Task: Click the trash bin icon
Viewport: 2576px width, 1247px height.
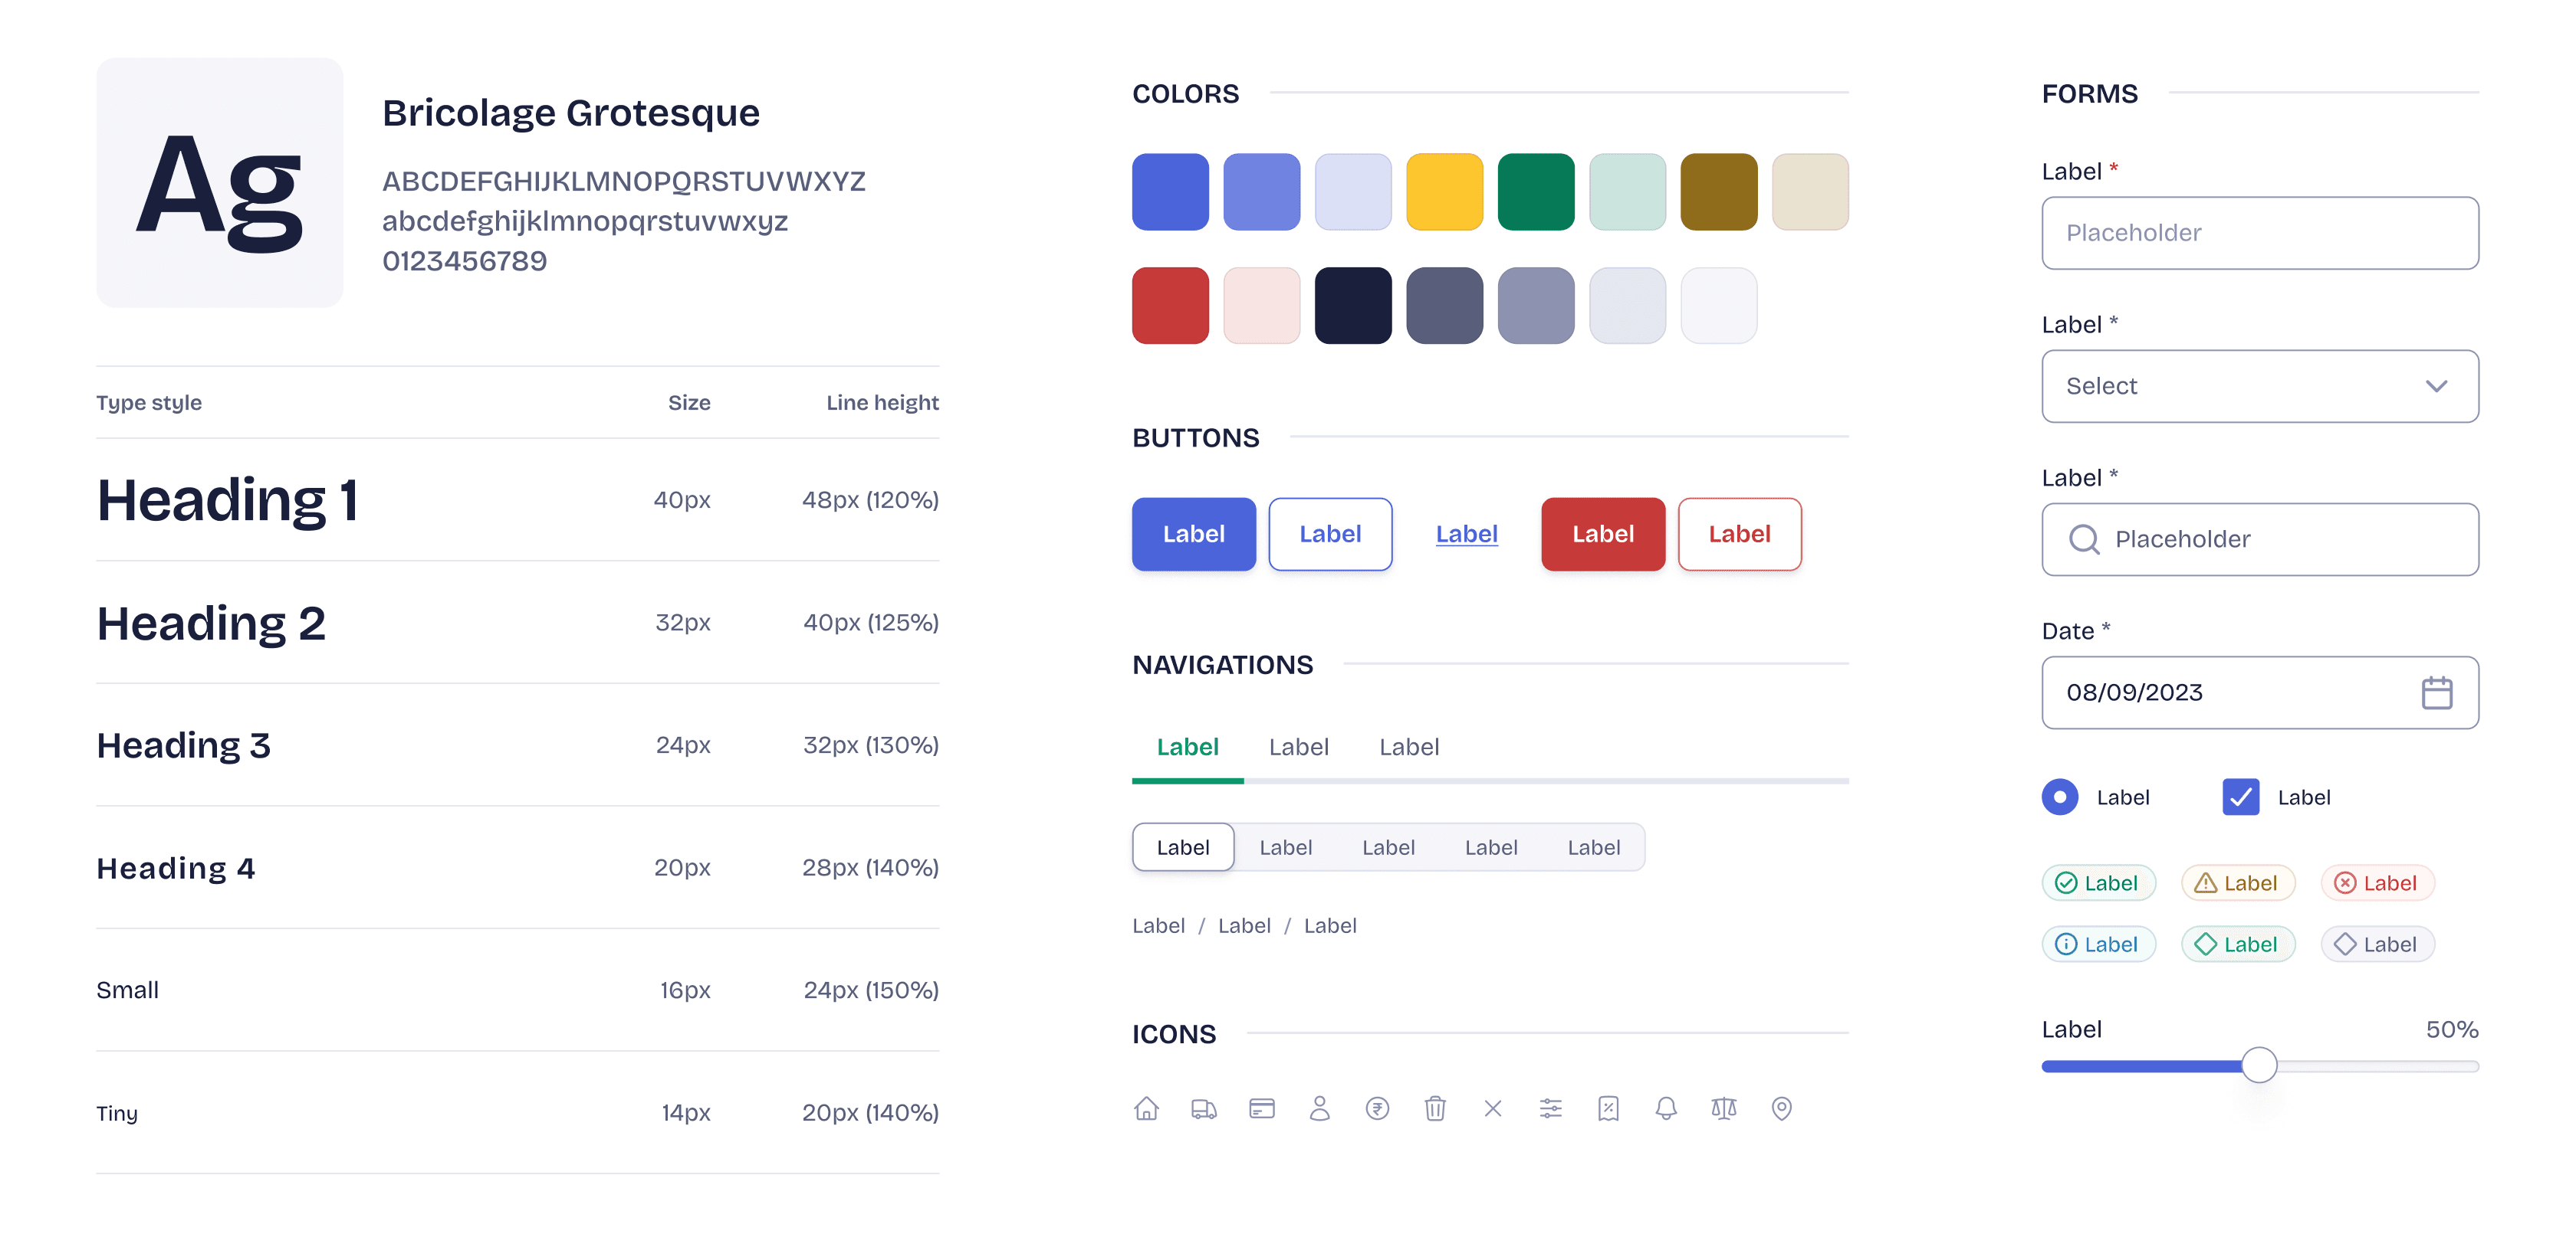Action: [x=1435, y=1108]
